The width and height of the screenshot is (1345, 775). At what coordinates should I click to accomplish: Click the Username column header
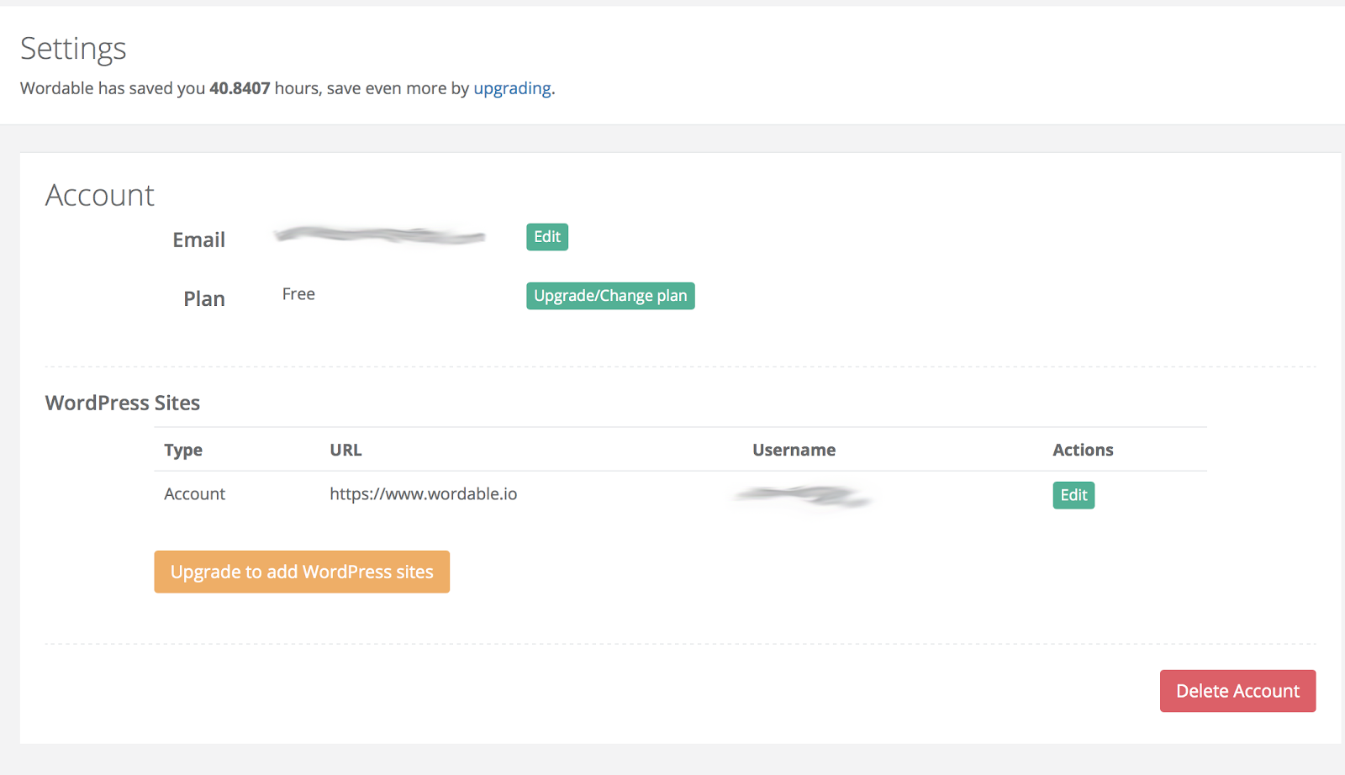coord(794,451)
